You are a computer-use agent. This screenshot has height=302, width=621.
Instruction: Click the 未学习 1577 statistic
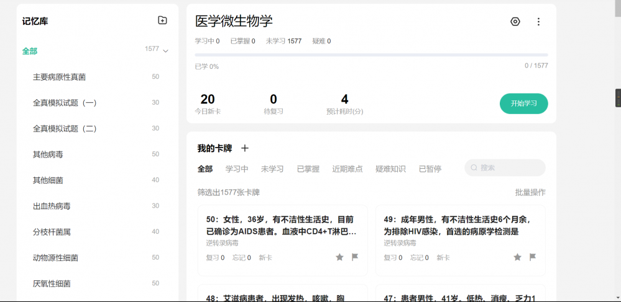283,41
